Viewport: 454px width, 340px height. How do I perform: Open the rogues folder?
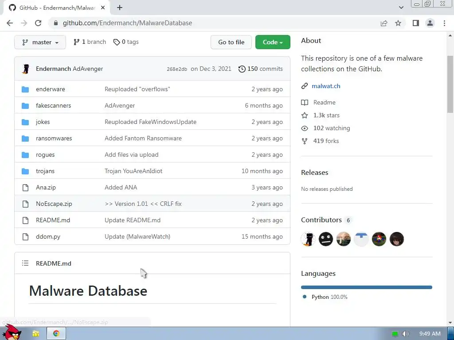click(x=45, y=155)
